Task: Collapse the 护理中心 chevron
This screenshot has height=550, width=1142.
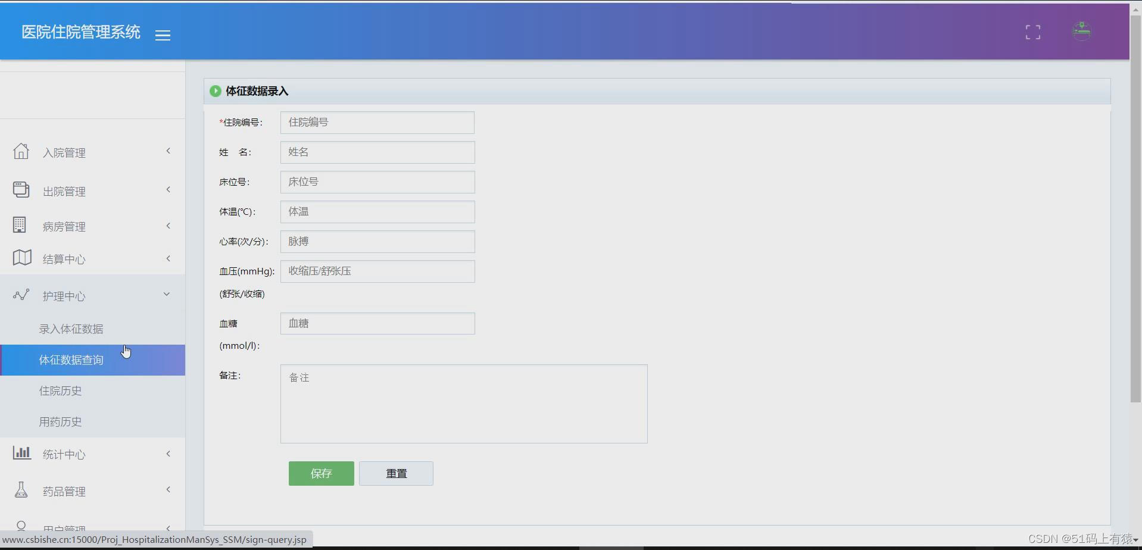Action: (x=167, y=294)
